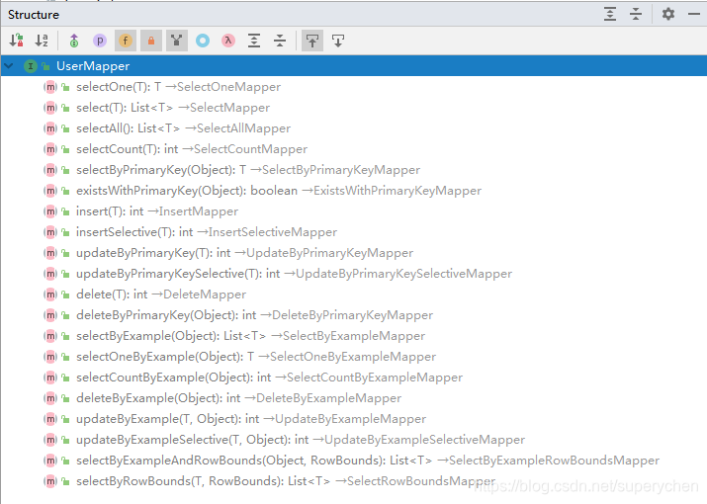
Task: Toggle the inherited members grouping icon
Action: [177, 42]
